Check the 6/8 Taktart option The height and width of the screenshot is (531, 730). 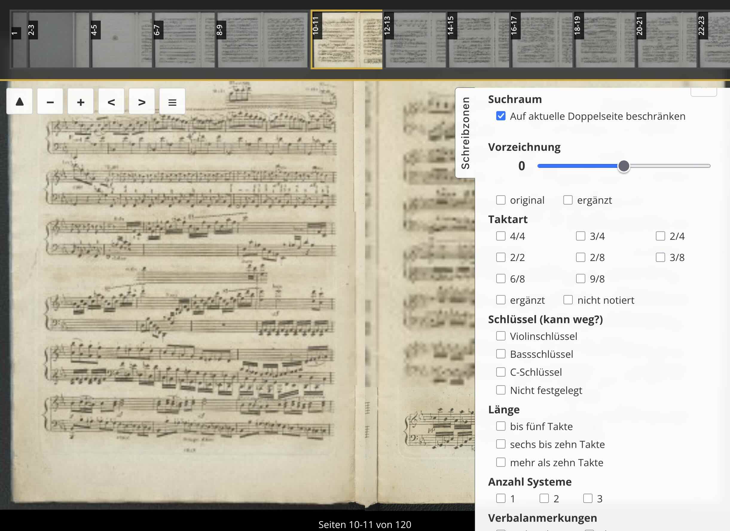(501, 278)
